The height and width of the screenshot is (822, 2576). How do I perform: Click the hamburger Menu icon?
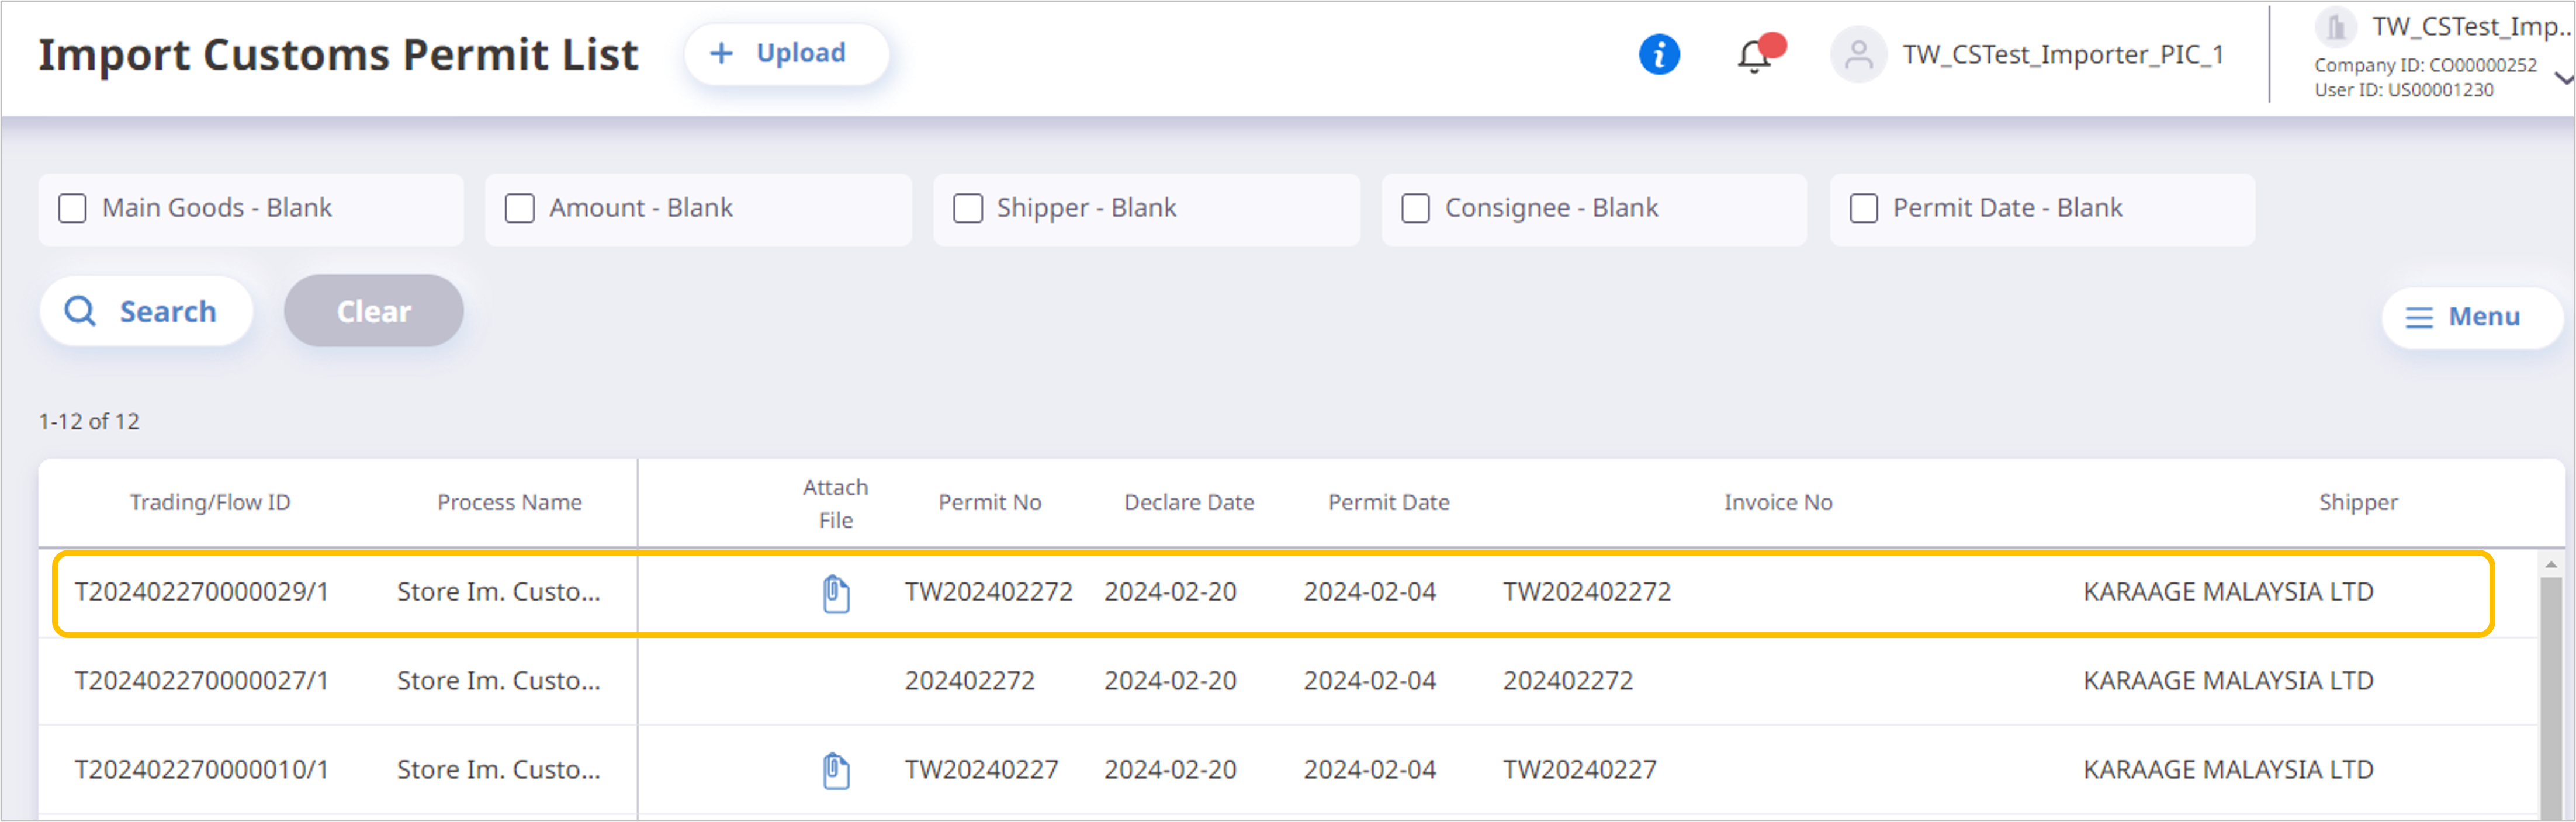[x=2418, y=318]
